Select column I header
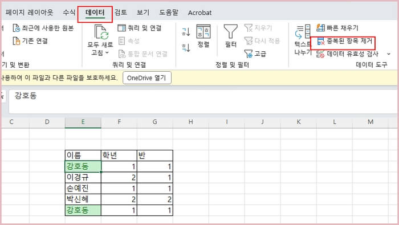Screen dimensions: 399x225 (x=226, y=122)
